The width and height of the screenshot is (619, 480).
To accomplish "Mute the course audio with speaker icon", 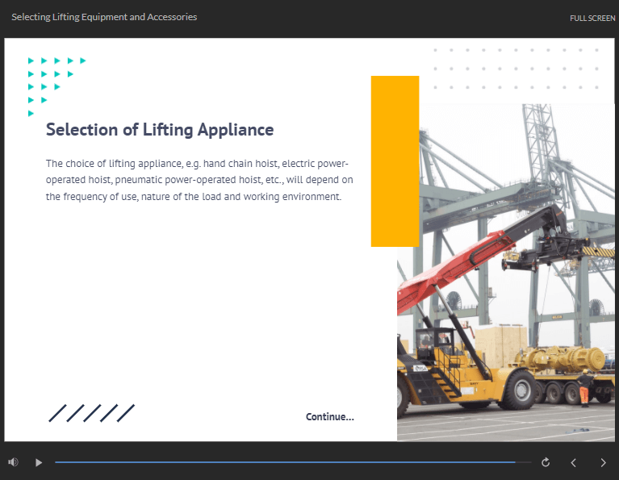I will [13, 461].
